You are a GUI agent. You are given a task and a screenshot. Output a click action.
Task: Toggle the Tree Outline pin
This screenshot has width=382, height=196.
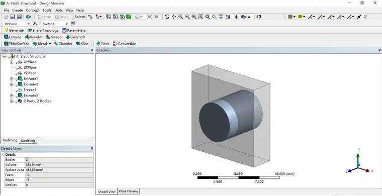coord(92,50)
